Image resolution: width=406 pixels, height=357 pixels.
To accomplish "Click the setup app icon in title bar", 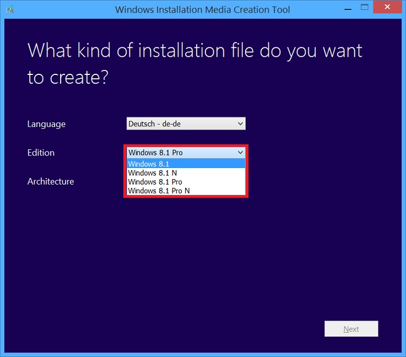I will 10,9.
